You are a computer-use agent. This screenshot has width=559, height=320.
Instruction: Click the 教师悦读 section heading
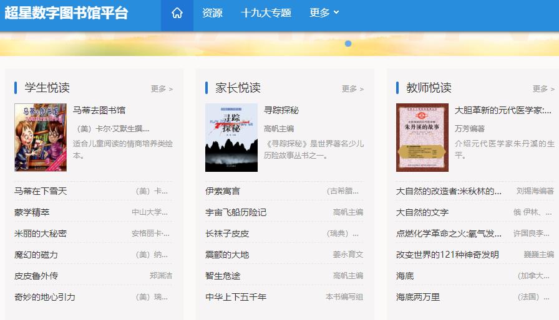[429, 88]
